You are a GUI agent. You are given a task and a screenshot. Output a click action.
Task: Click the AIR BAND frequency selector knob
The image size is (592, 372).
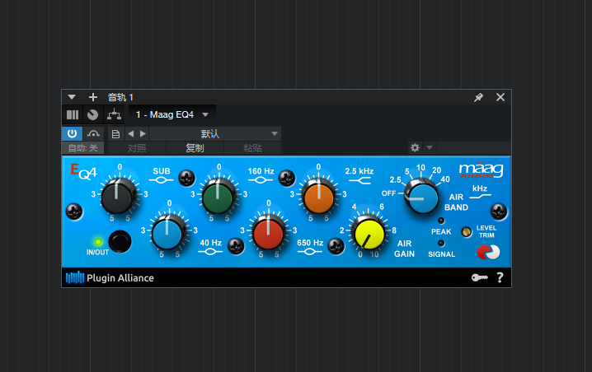click(421, 196)
